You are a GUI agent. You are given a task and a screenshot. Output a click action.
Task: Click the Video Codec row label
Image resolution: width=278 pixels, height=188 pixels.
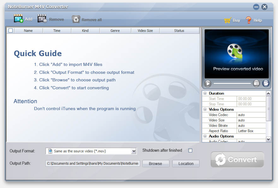point(218,115)
